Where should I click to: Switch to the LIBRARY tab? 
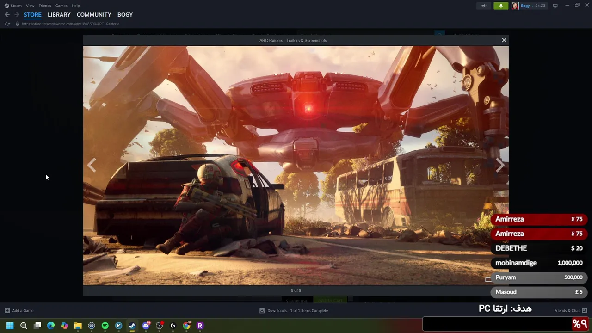(59, 15)
